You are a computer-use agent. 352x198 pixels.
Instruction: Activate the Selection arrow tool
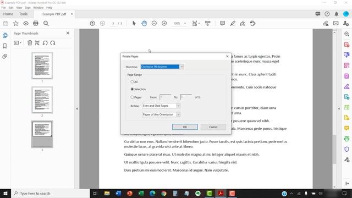(x=134, y=23)
